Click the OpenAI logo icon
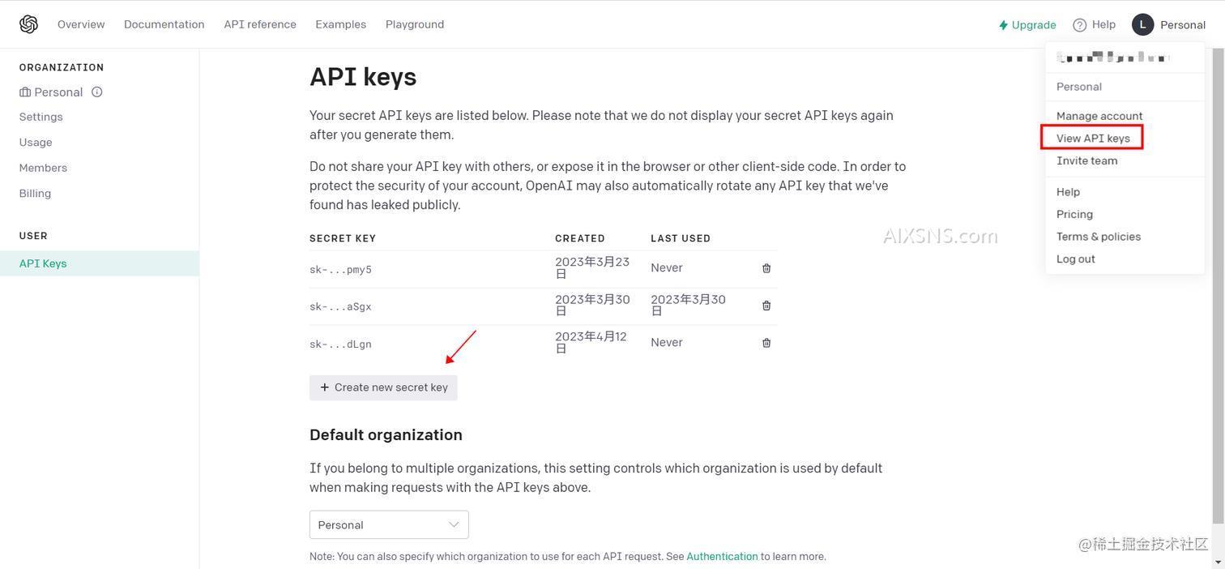The height and width of the screenshot is (569, 1225). (x=28, y=24)
